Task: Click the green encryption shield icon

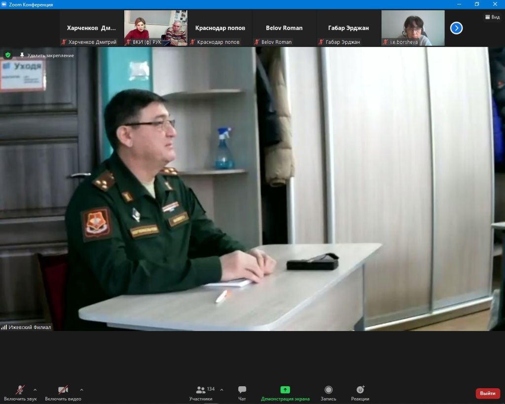Action: click(8, 55)
